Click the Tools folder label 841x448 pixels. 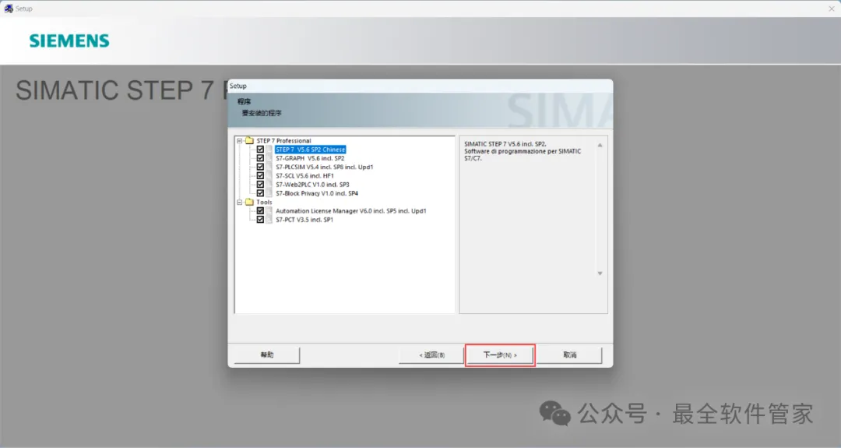(264, 203)
